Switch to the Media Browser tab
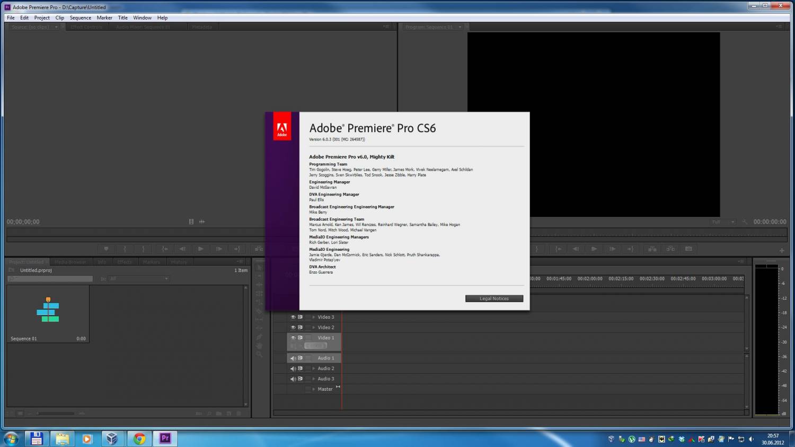 70,262
